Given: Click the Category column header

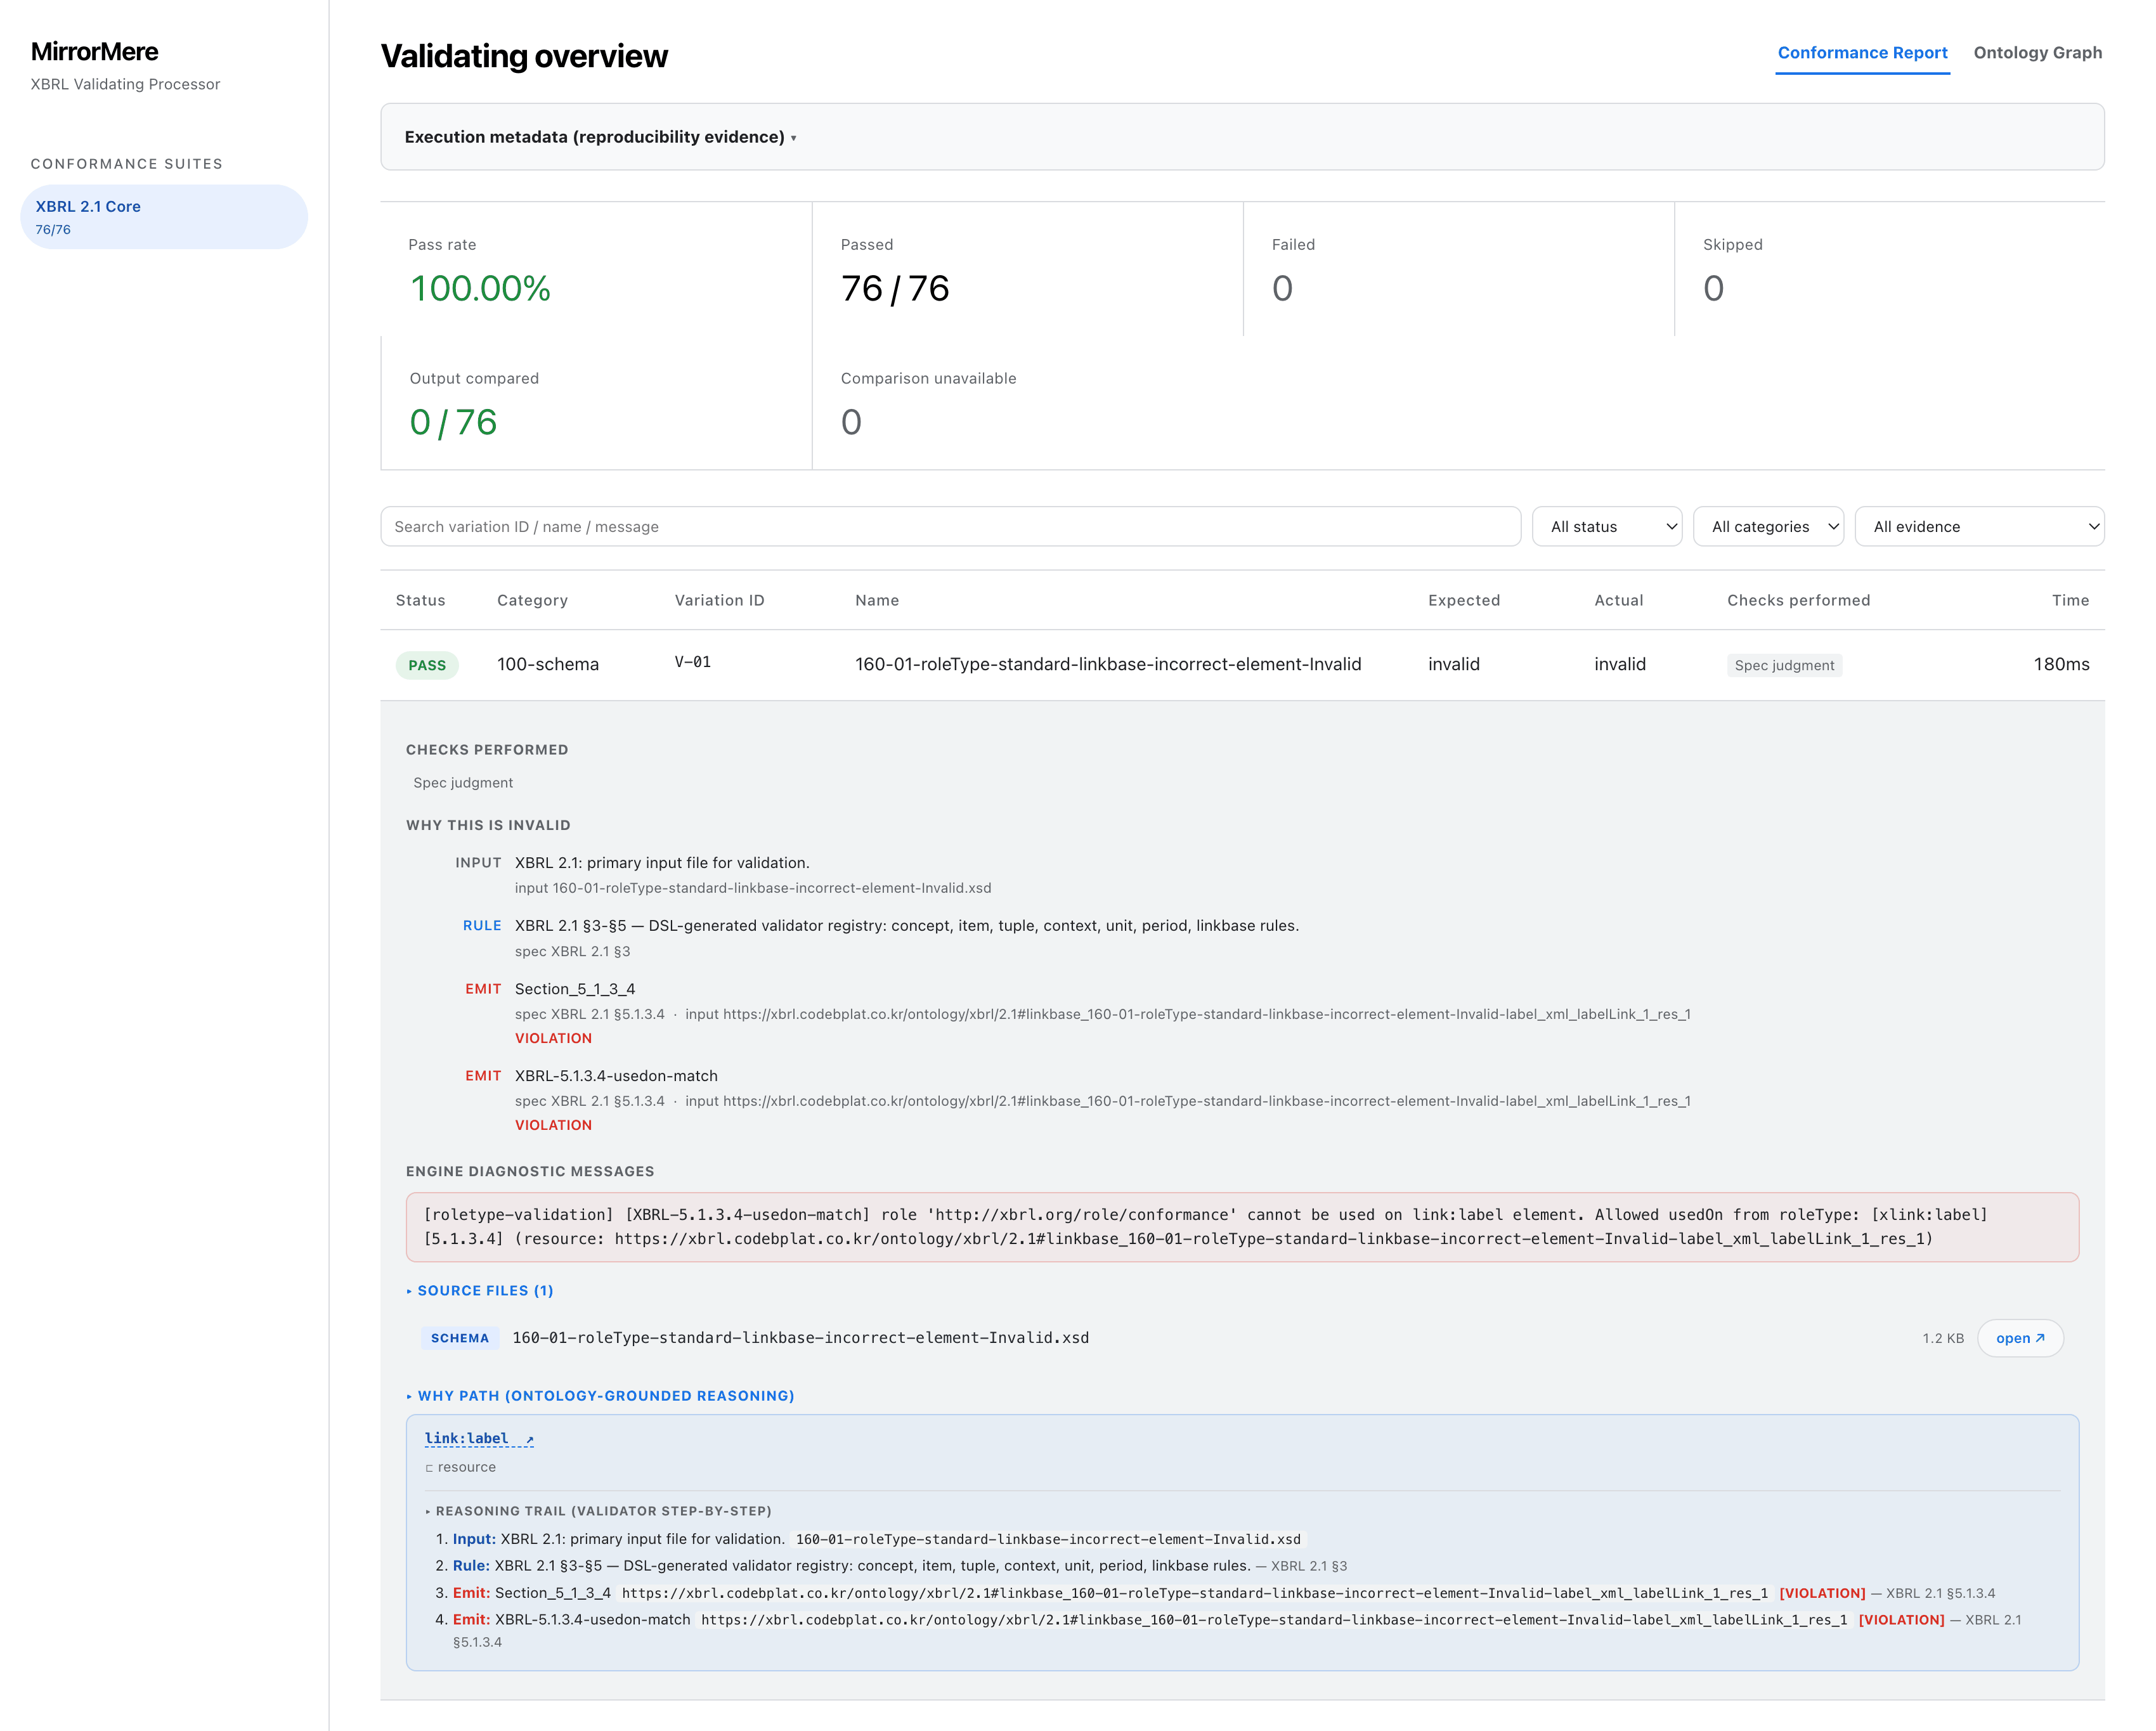Looking at the screenshot, I should [532, 600].
